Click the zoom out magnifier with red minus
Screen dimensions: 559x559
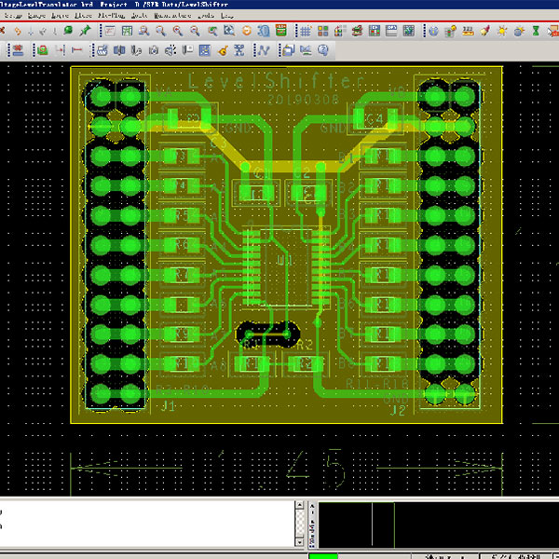pyautogui.click(x=195, y=32)
